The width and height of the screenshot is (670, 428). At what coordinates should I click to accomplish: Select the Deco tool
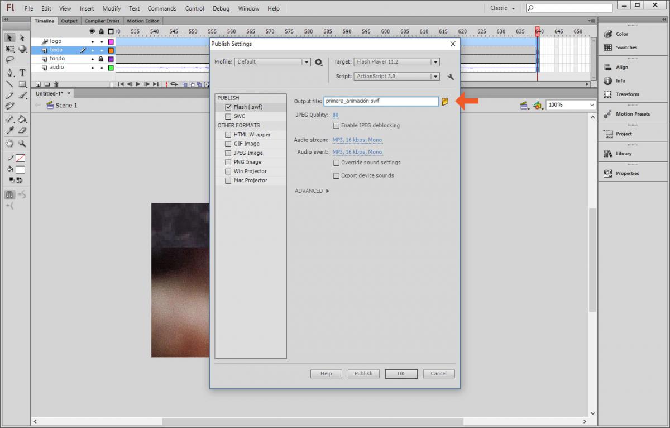pos(9,106)
